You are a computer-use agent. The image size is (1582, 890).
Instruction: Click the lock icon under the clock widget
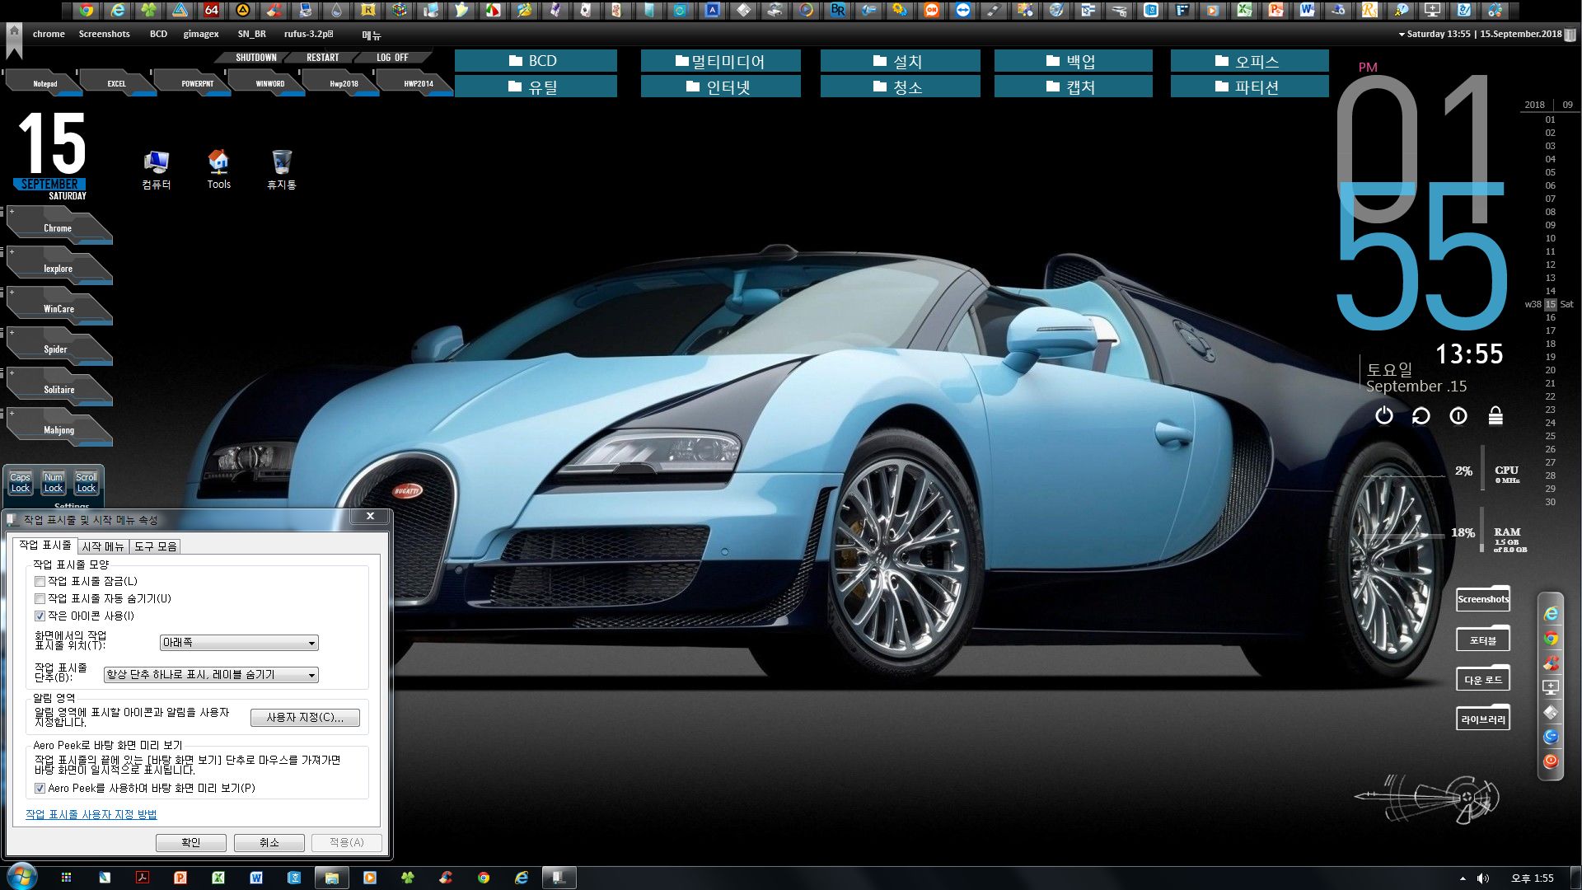[x=1495, y=415]
